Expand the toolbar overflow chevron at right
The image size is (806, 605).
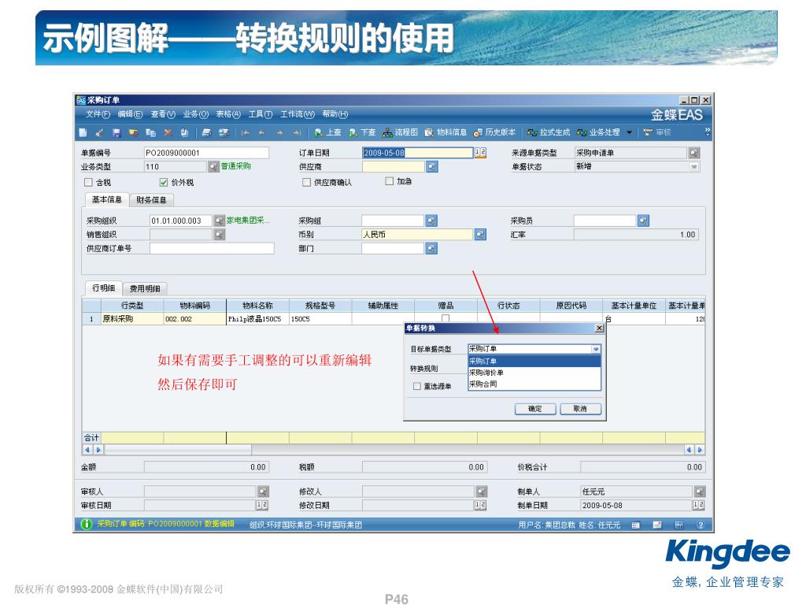click(x=708, y=132)
